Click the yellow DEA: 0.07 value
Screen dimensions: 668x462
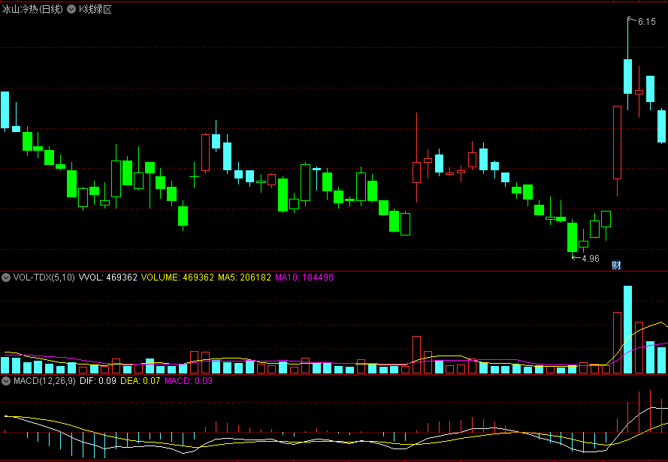coord(141,381)
